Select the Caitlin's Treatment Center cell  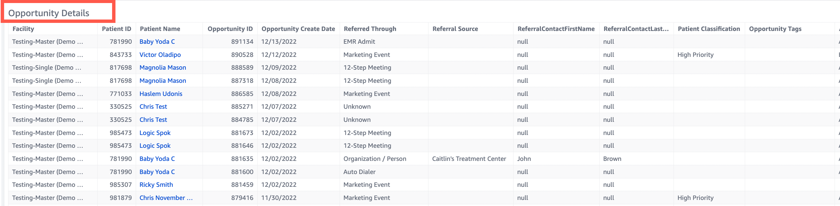tap(469, 159)
